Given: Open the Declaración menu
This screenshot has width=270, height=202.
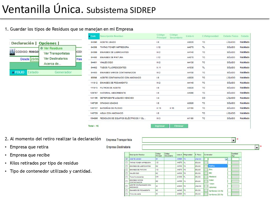Looking at the screenshot, I should tap(23, 43).
